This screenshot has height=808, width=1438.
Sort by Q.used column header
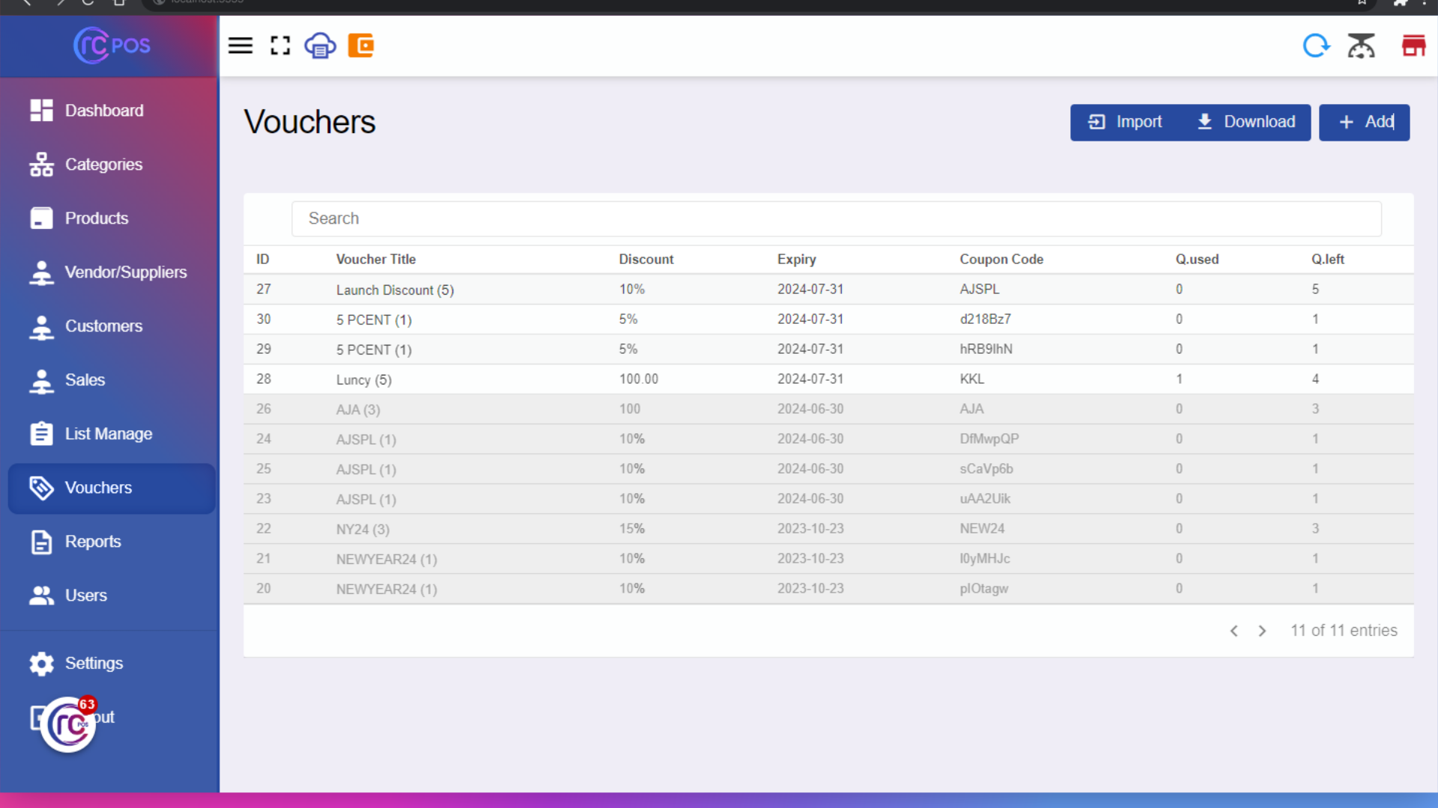[1197, 259]
